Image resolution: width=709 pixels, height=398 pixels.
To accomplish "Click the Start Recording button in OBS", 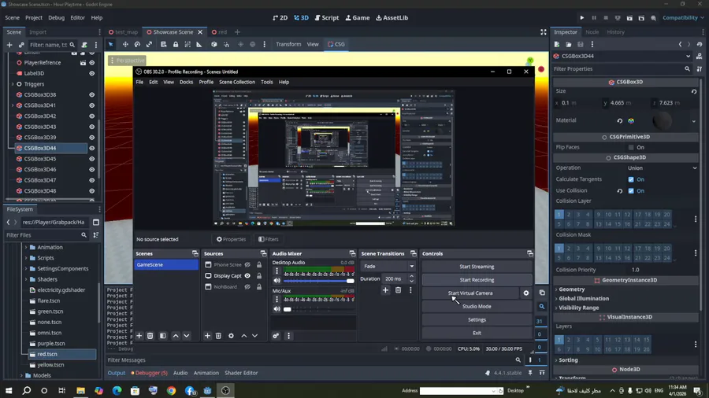I will tap(477, 280).
